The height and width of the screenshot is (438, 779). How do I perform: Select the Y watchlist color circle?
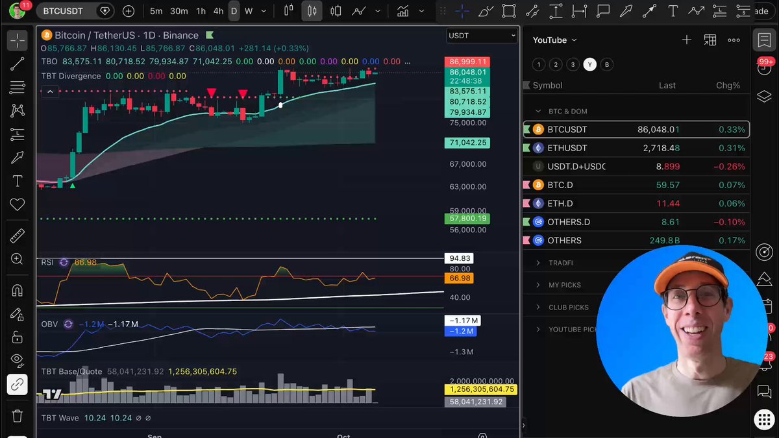(589, 64)
